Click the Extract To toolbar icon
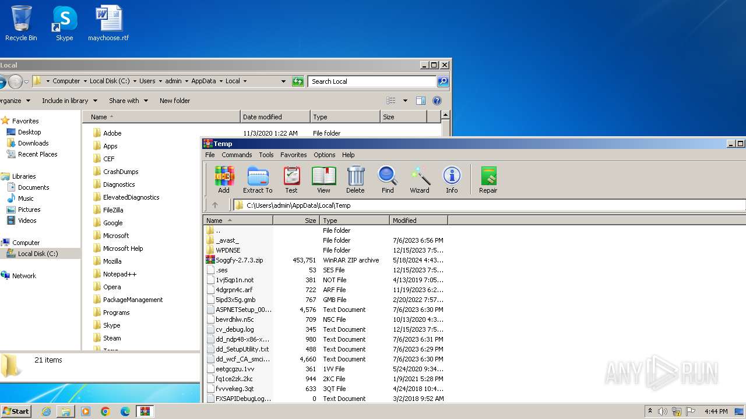 [x=258, y=180]
